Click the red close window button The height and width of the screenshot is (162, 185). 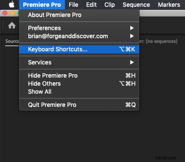(x=5, y=13)
